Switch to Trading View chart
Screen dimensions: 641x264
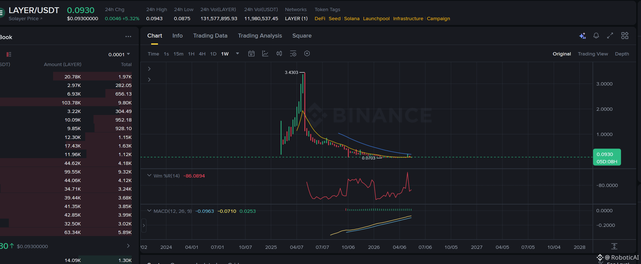coord(593,54)
